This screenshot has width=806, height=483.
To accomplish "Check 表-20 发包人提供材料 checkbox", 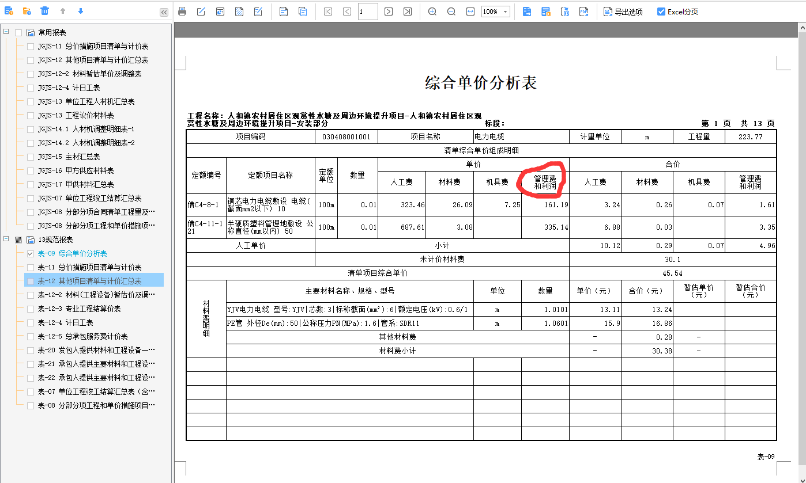I will (31, 351).
